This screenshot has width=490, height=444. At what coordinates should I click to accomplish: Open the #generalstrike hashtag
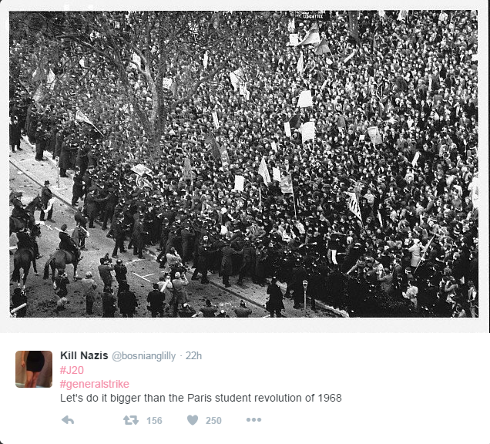(x=94, y=384)
